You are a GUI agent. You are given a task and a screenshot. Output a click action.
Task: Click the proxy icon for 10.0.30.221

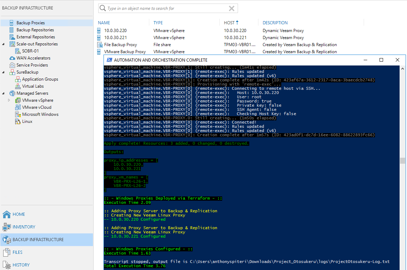click(x=99, y=38)
